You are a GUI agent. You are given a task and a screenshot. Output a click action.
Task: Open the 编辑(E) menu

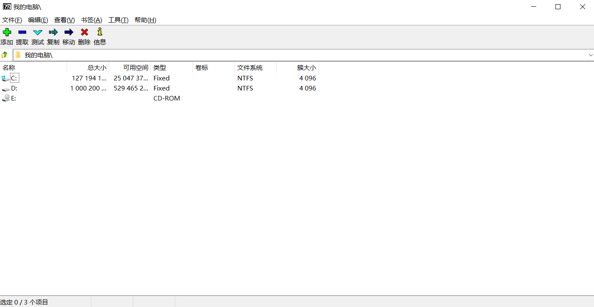(x=38, y=20)
